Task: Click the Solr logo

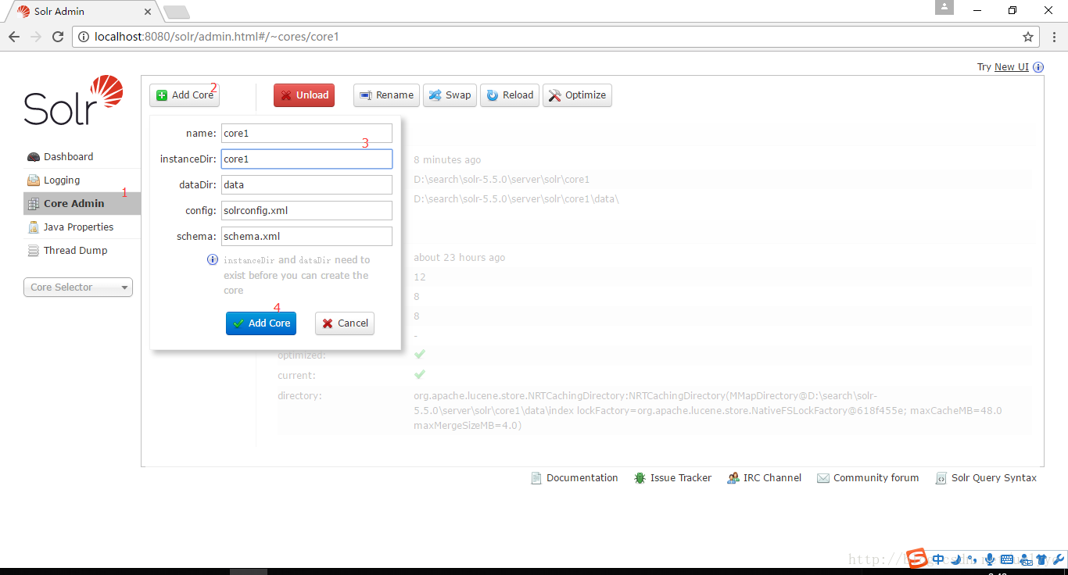Action: click(73, 100)
